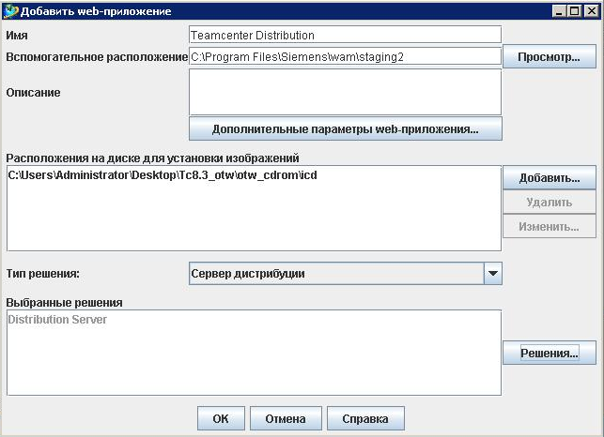Select Distribution Server in Выбранные решения list
The image size is (604, 437).
pyautogui.click(x=57, y=319)
